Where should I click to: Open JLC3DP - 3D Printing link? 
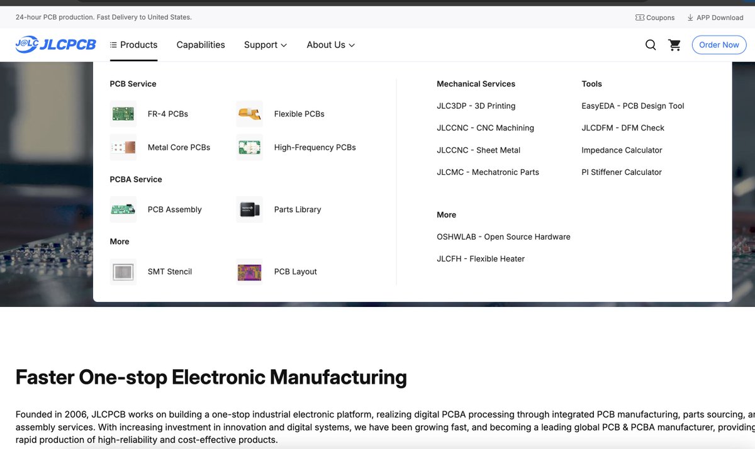pyautogui.click(x=476, y=106)
